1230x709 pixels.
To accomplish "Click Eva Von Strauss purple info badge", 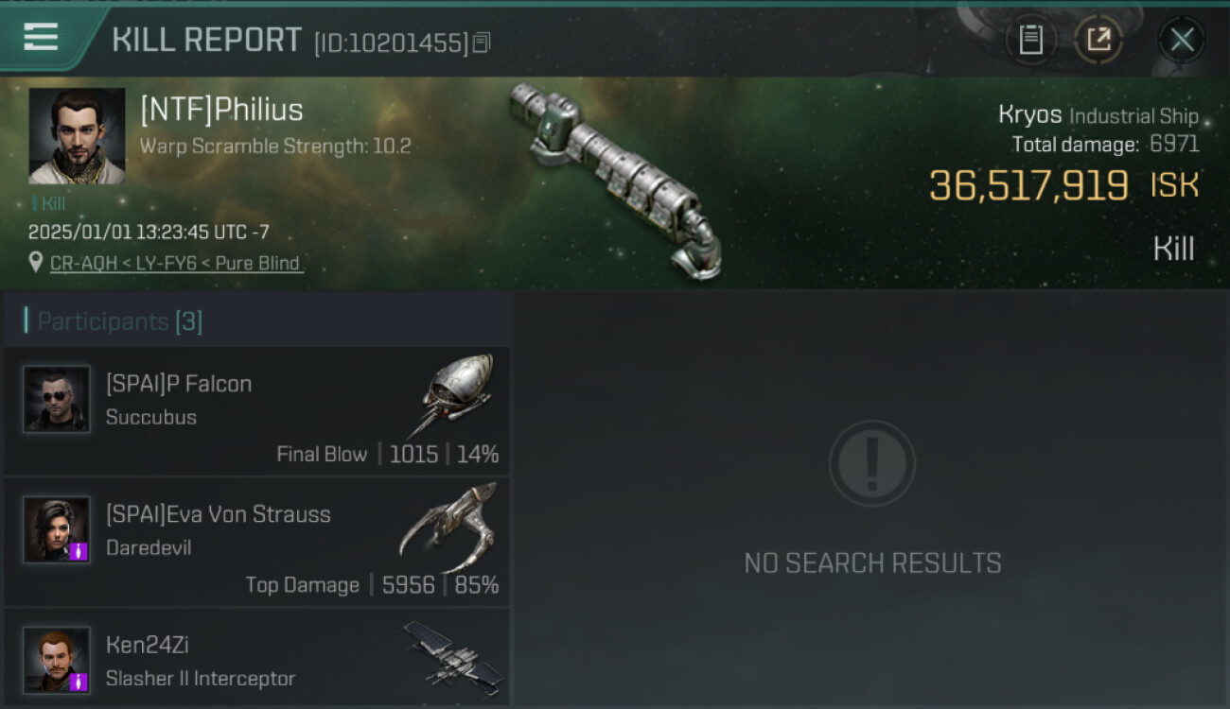I will pos(79,551).
